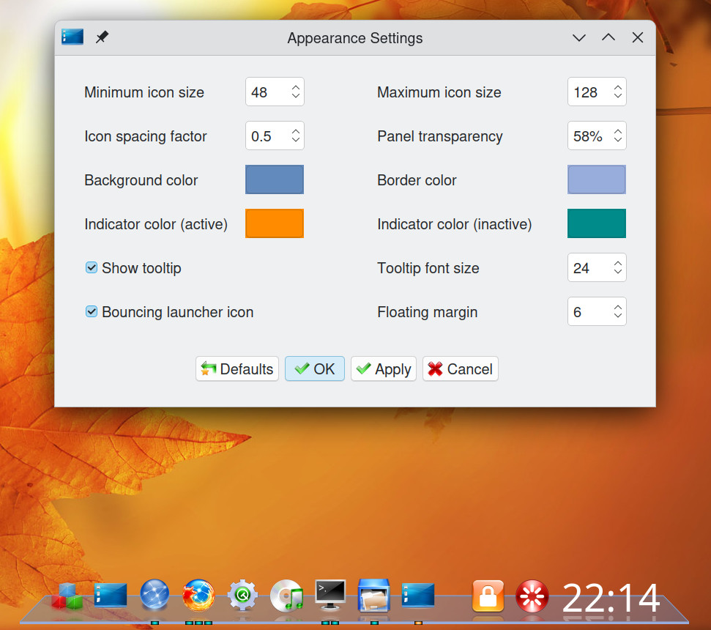711x630 pixels.
Task: Open the blue globe web browser in dock
Action: pyautogui.click(x=155, y=595)
